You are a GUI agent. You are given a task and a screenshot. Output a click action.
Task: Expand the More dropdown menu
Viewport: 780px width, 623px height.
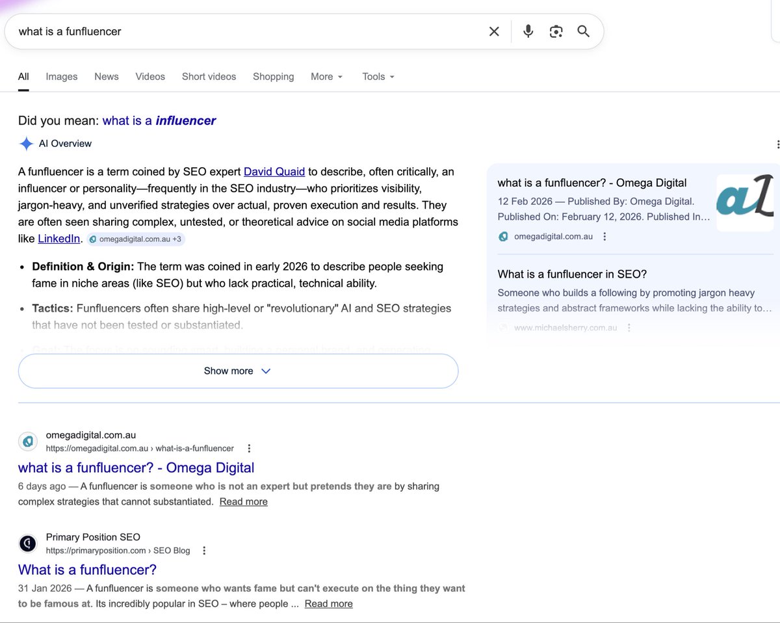pos(326,77)
